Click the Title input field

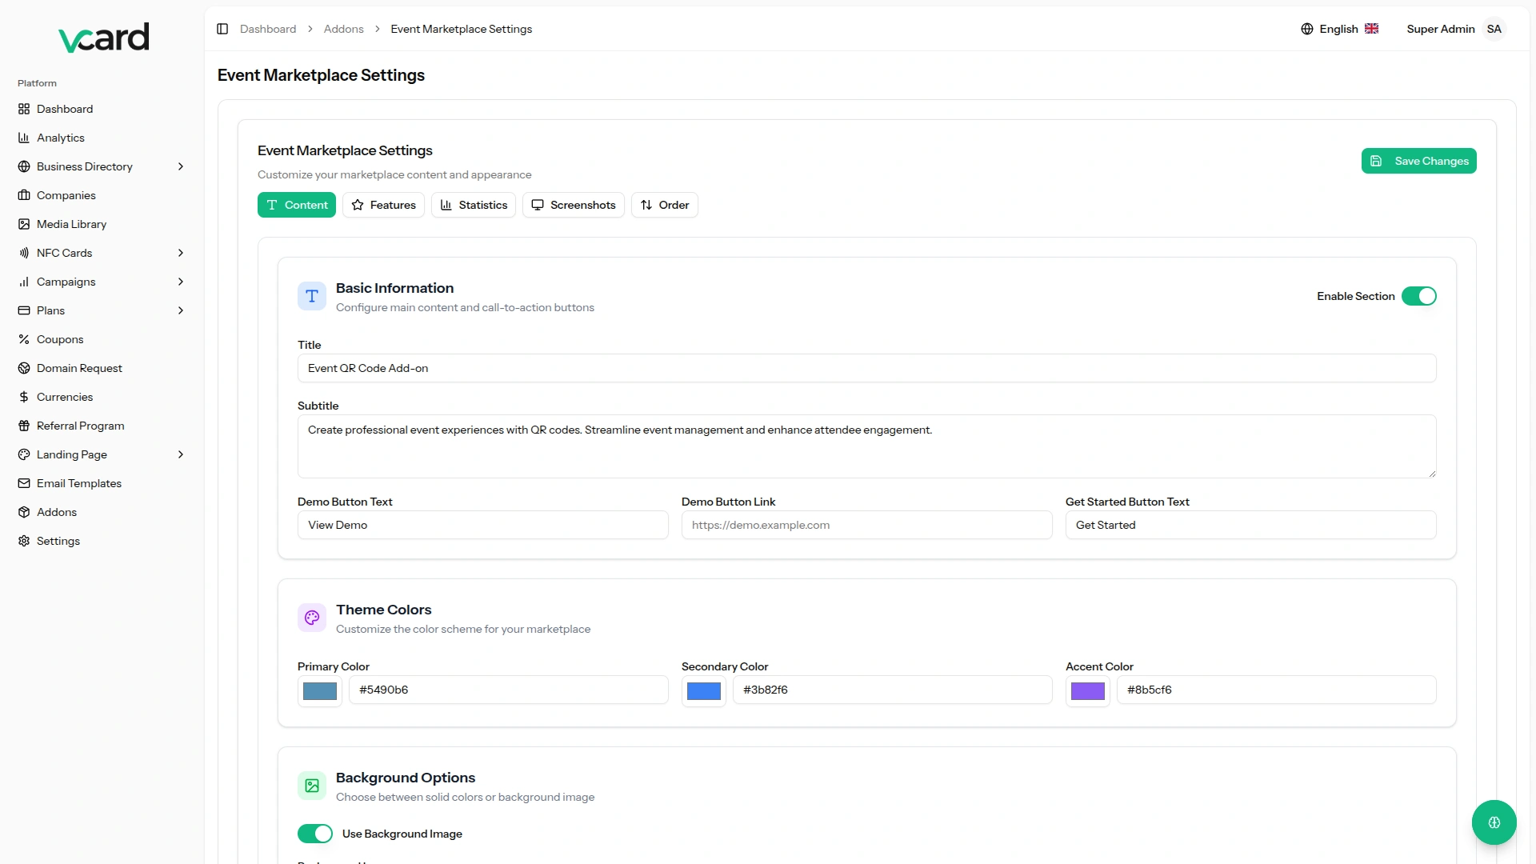(x=867, y=368)
